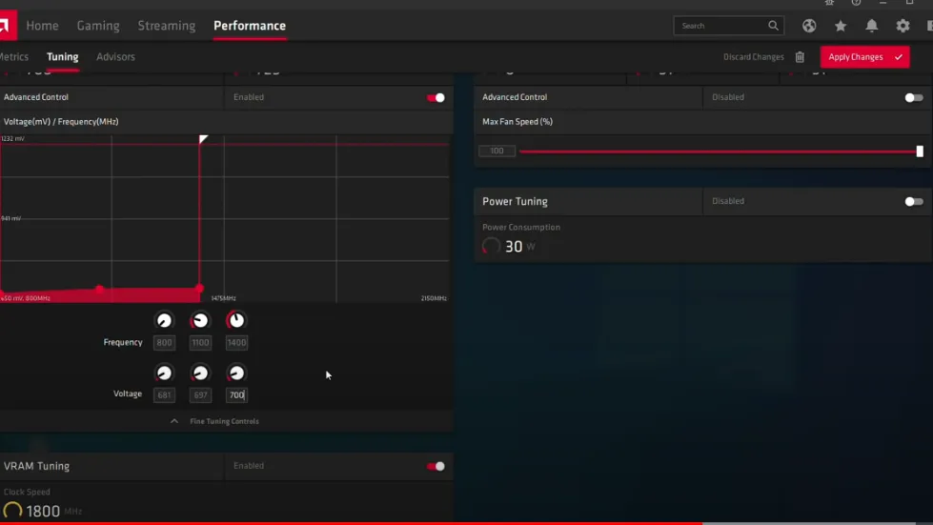Click the voltage 700 input field
The width and height of the screenshot is (933, 525).
point(236,394)
